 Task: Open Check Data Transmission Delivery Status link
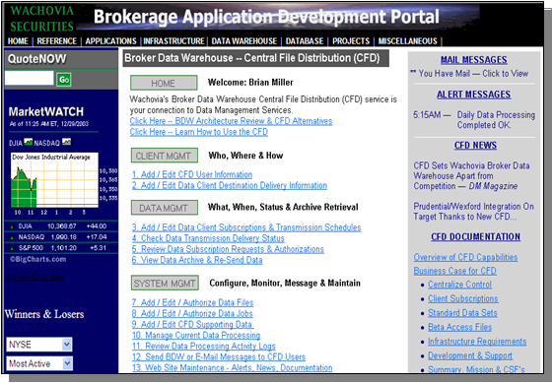208,238
